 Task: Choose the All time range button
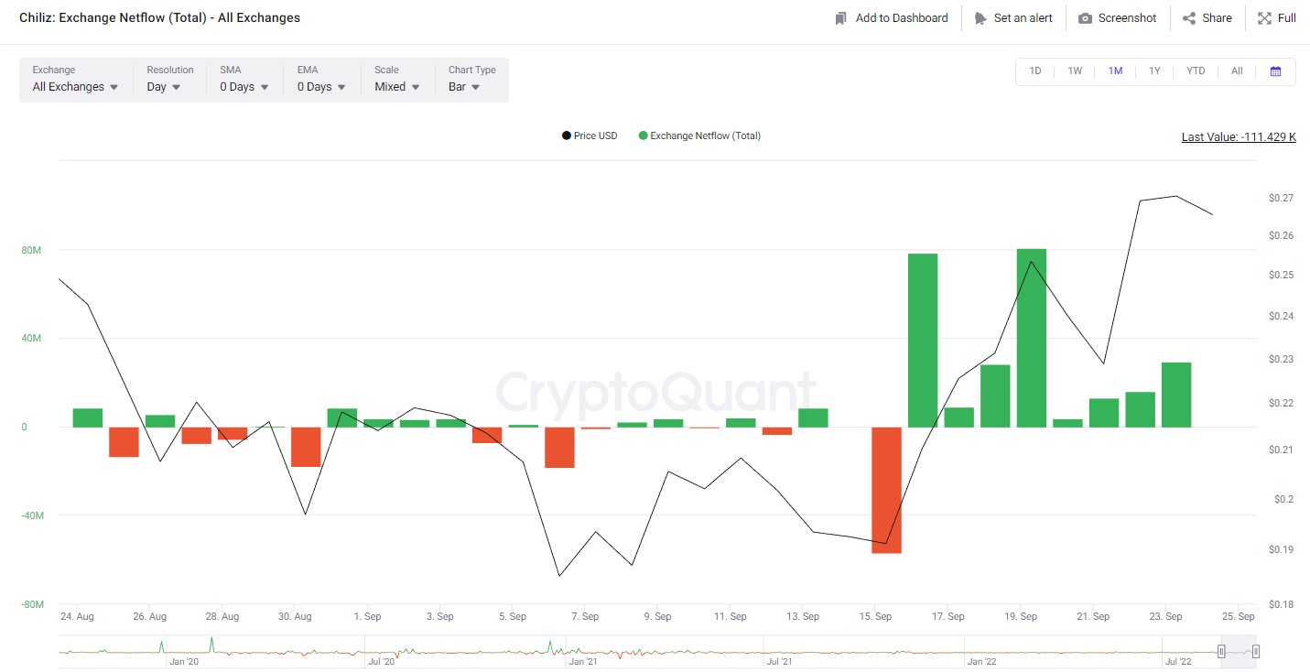point(1237,71)
